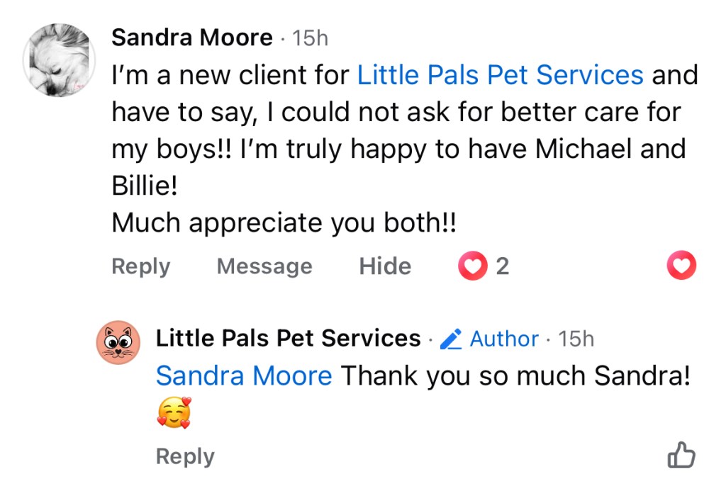The image size is (726, 481).
Task: Click the text "Much appreciate you both!!"
Action: 284,223
